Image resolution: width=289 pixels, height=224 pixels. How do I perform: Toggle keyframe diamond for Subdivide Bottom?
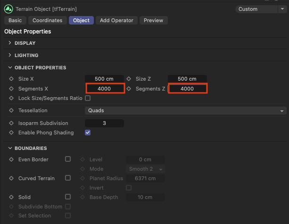(11, 207)
